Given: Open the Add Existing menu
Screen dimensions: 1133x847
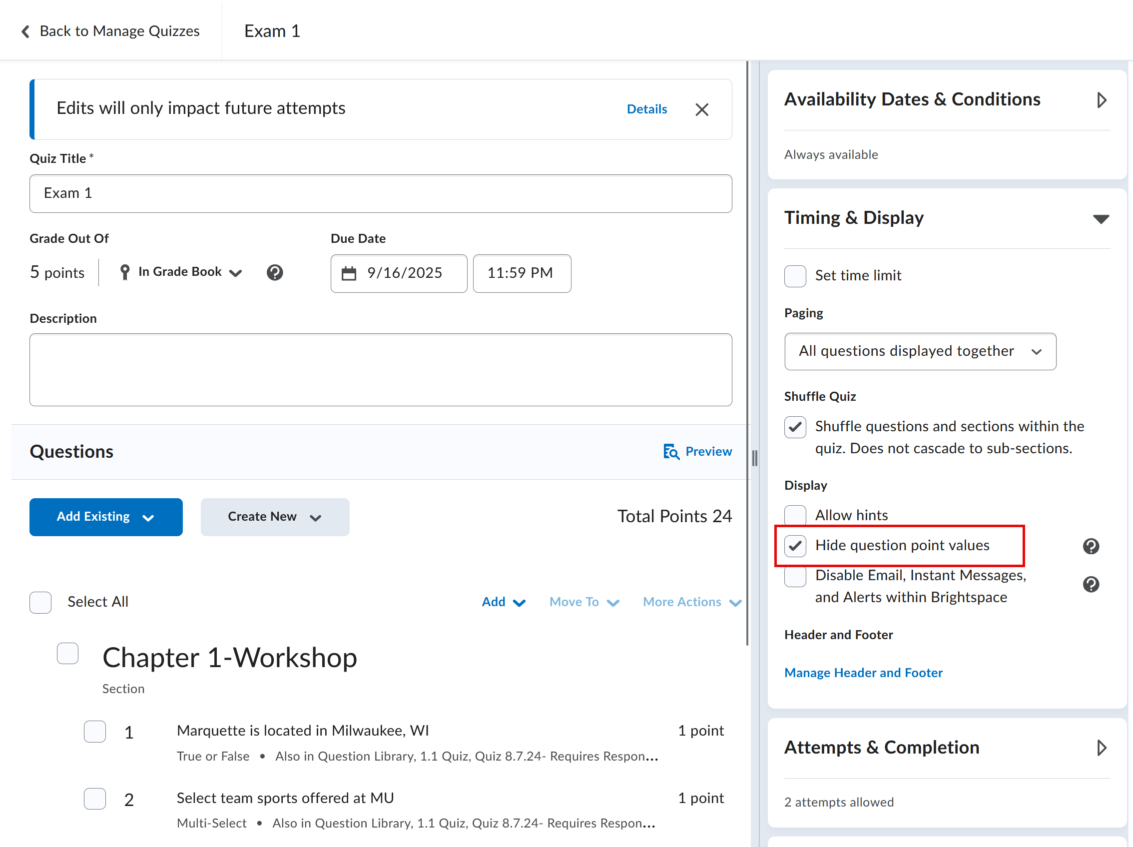Looking at the screenshot, I should (x=106, y=517).
